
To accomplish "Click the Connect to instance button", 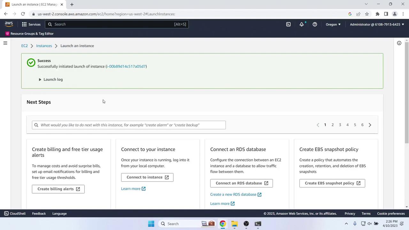I will click(x=147, y=177).
